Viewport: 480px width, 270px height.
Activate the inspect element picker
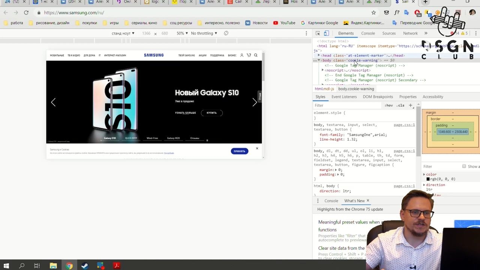(x=318, y=33)
